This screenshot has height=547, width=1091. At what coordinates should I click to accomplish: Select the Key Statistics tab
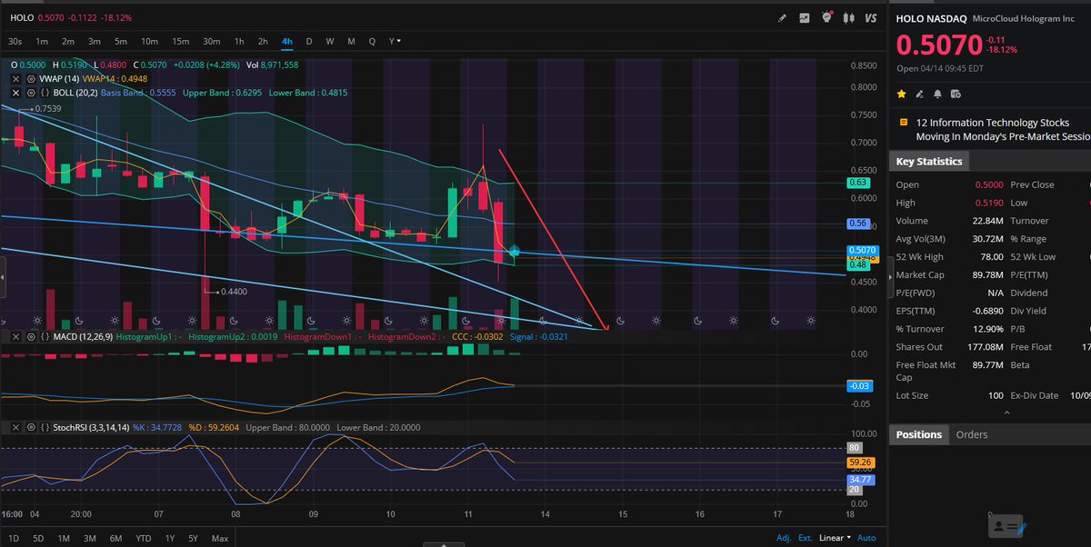pyautogui.click(x=928, y=161)
